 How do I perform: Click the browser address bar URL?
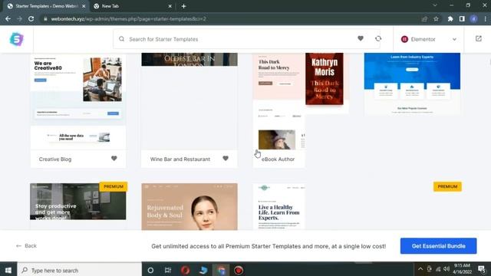(128, 19)
